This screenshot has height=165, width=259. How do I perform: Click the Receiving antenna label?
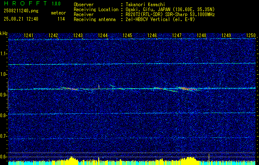(x=95, y=19)
